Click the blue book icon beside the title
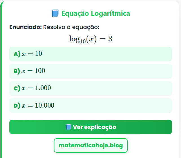This screenshot has height=158, width=181. [55, 13]
